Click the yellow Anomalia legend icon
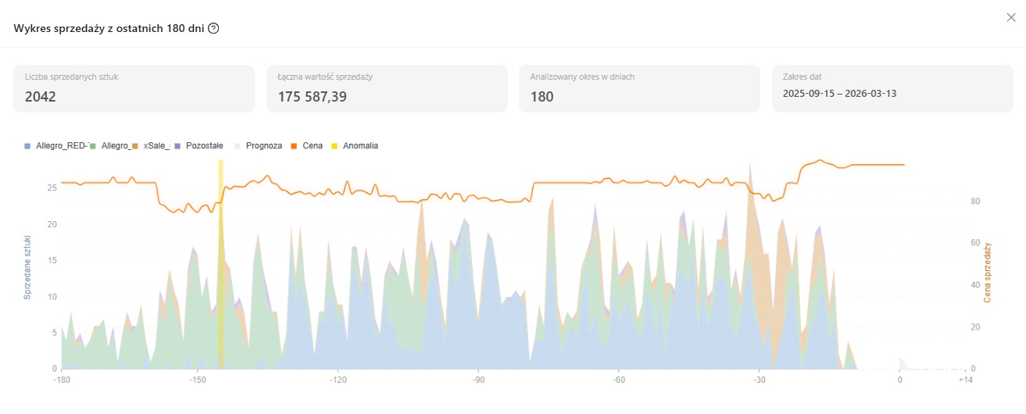Screen dimensions: 1026x414 click(x=336, y=145)
